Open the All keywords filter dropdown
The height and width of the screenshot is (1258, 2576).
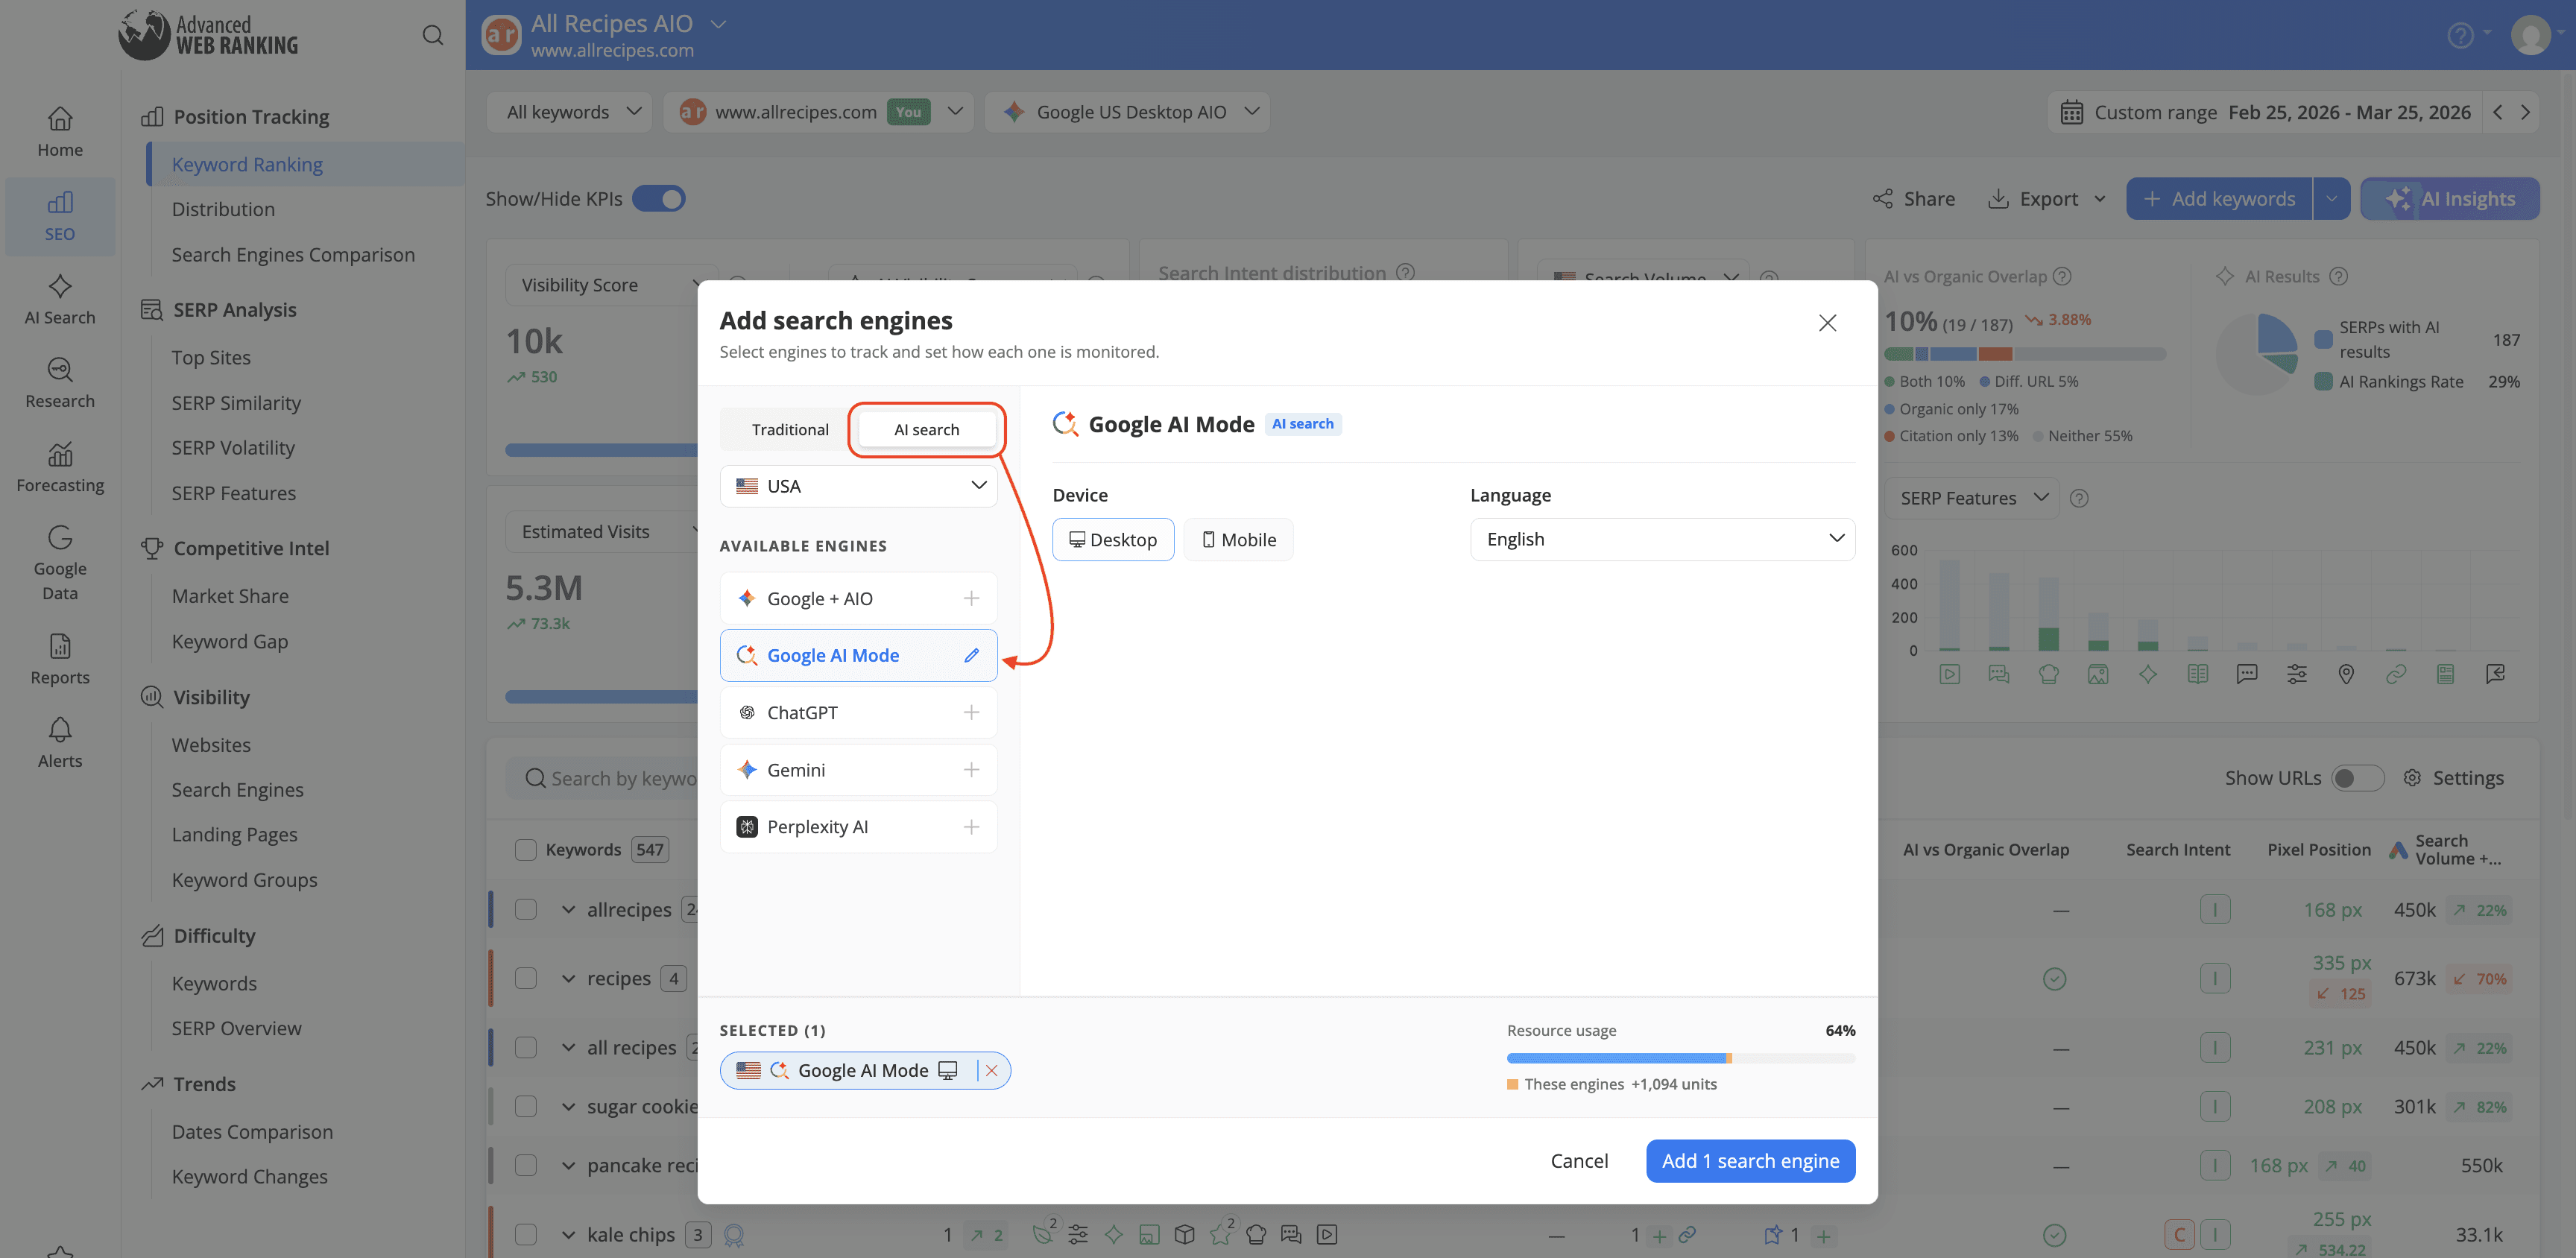[x=570, y=112]
